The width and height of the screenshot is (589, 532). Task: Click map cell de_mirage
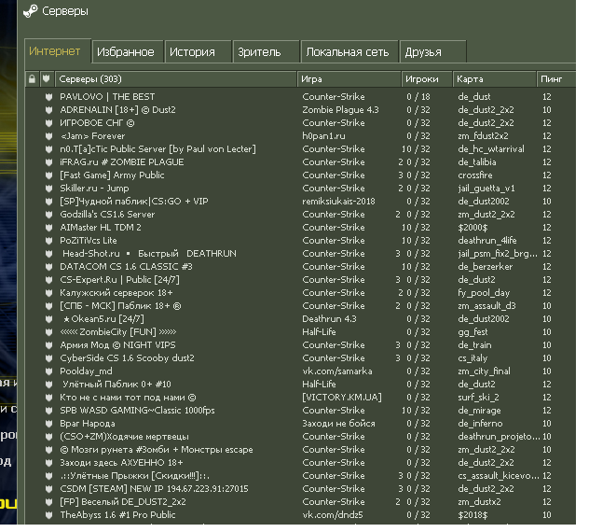[x=479, y=411]
